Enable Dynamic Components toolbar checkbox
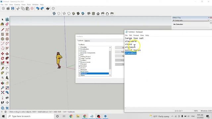 (x=79, y=53)
